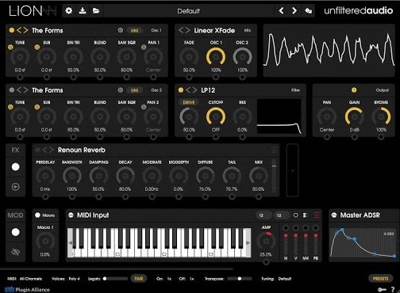
Task: Enable the UNI button on Osc 2
Action: (134, 90)
